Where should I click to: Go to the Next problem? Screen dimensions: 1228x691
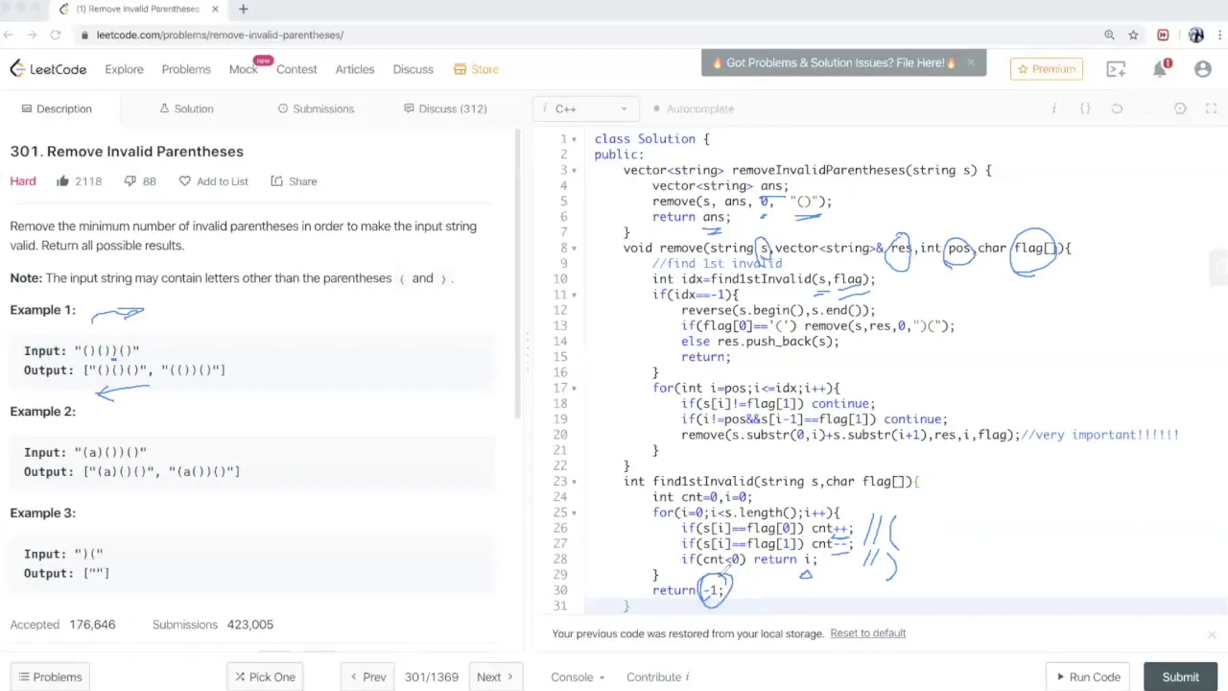[x=496, y=677]
